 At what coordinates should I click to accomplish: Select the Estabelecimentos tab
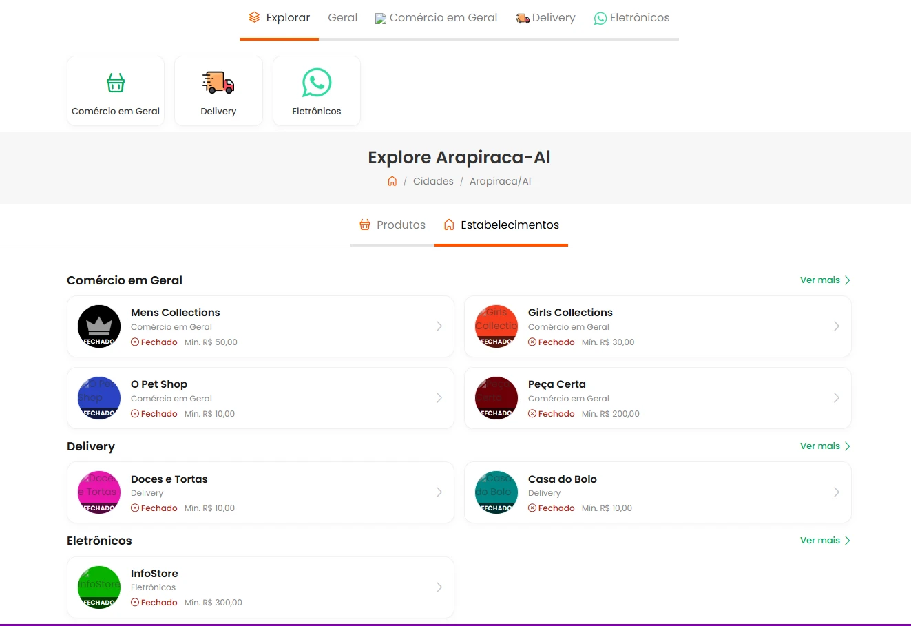click(501, 225)
